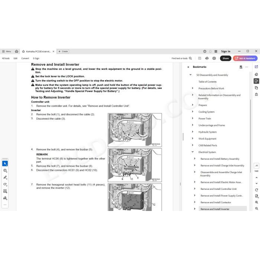Click the Share button
This screenshot has height=260, width=260.
(225, 58)
